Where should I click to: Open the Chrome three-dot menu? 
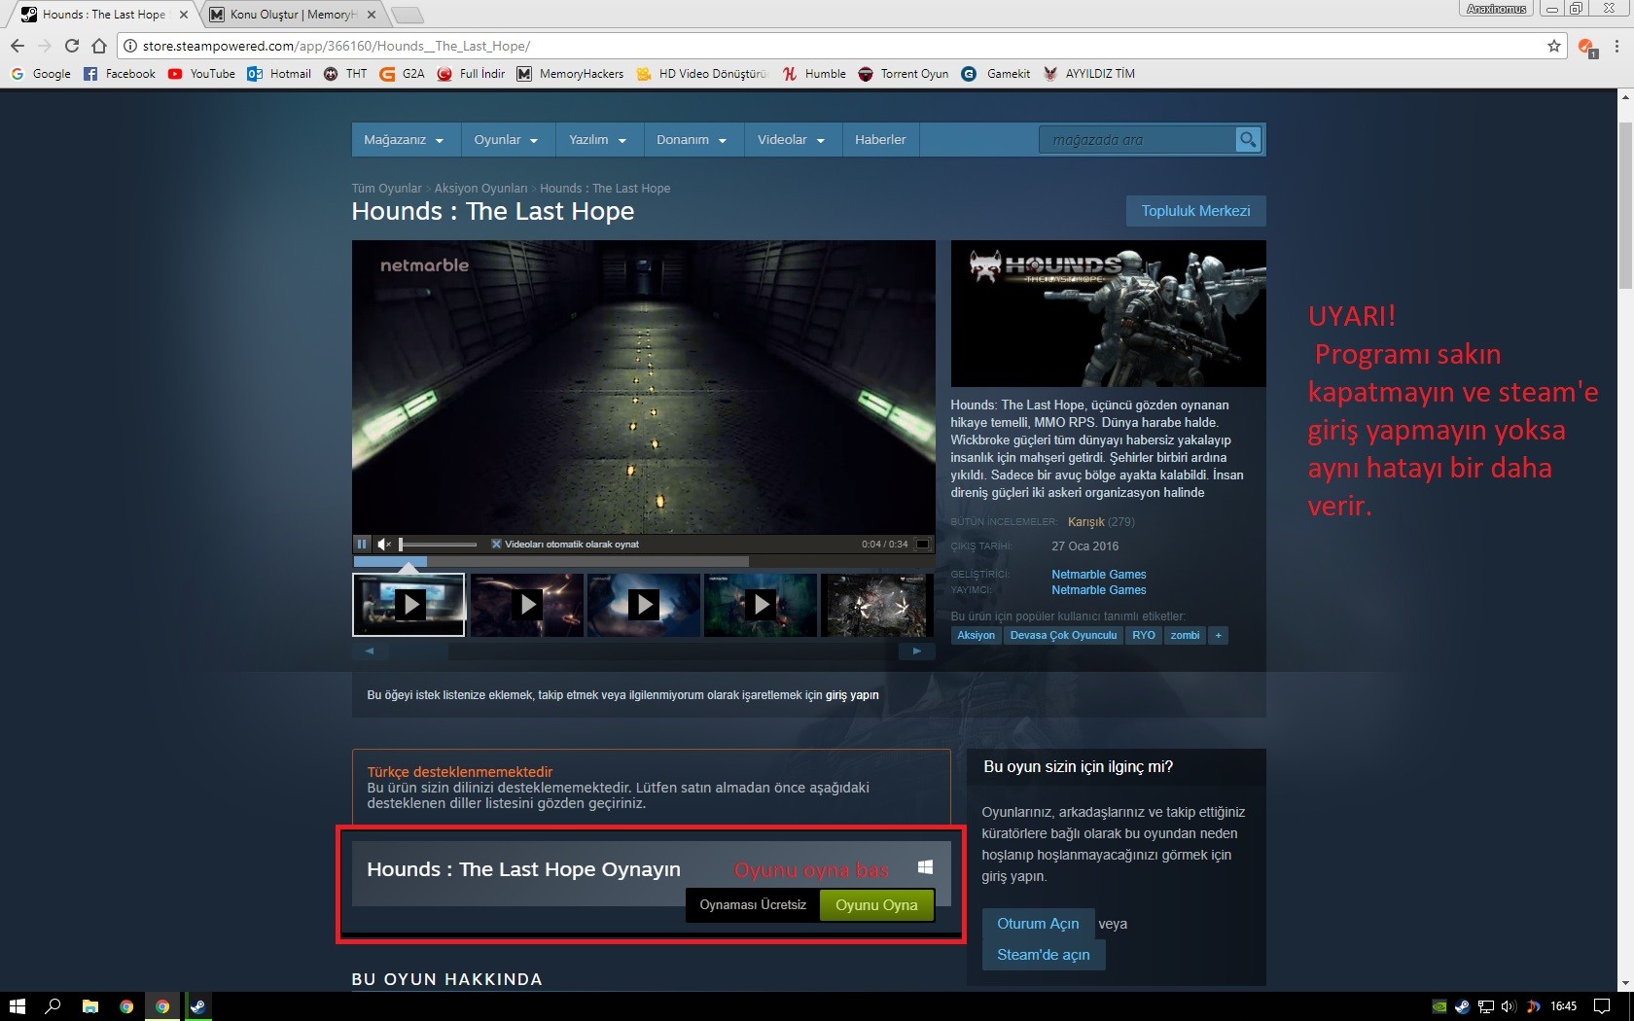[x=1616, y=46]
